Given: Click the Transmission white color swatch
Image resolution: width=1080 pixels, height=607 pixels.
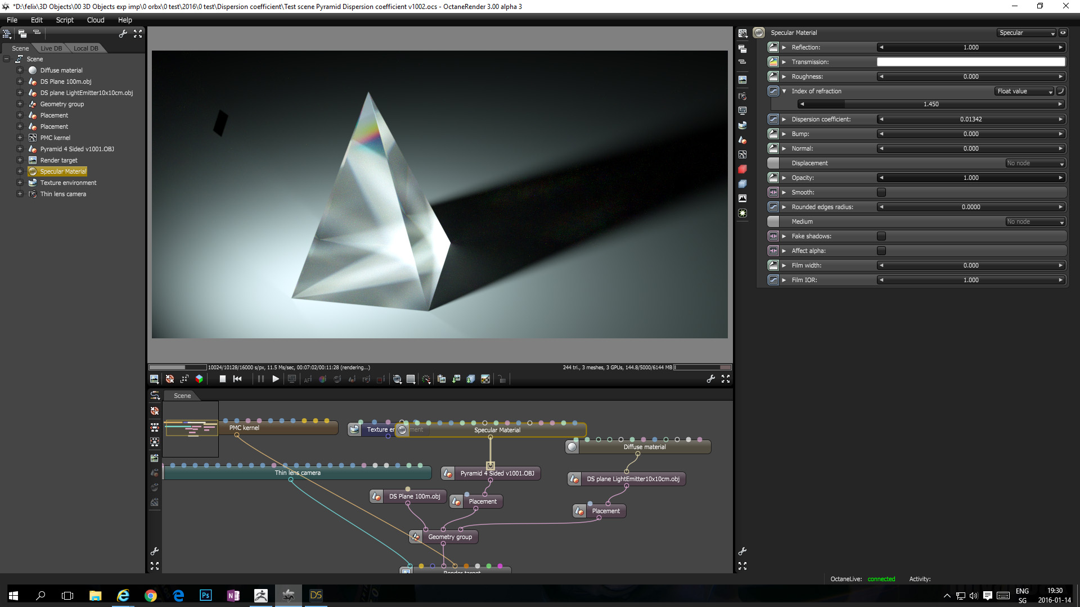Looking at the screenshot, I should click(x=971, y=62).
